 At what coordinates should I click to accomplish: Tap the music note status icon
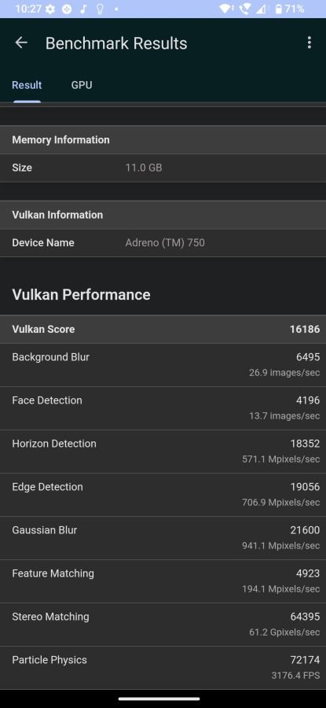(x=83, y=9)
